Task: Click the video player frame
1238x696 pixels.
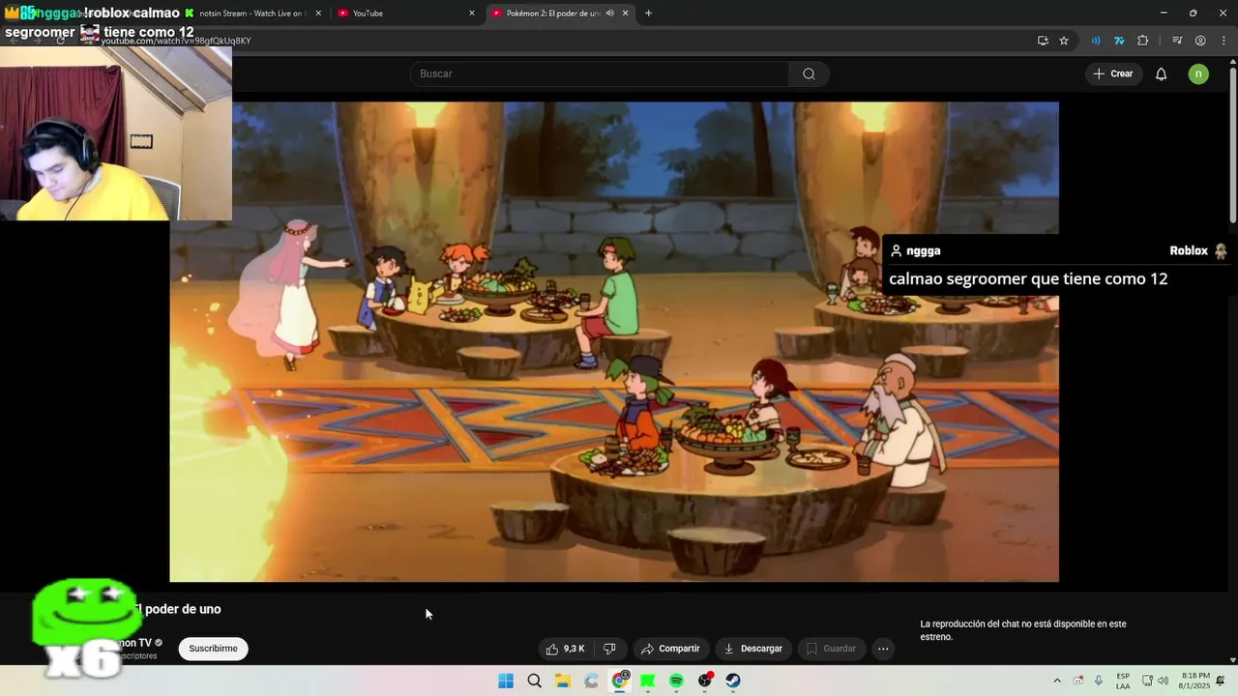Action: click(x=614, y=341)
